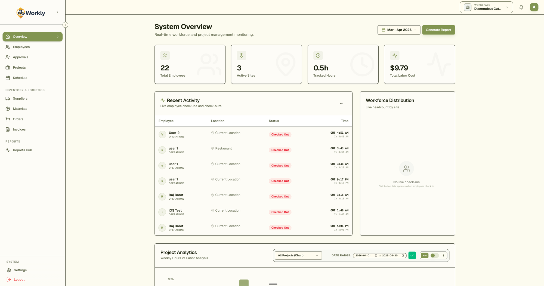
Task: Switch Project Analytics to dollar cost view
Action: (x=443, y=255)
